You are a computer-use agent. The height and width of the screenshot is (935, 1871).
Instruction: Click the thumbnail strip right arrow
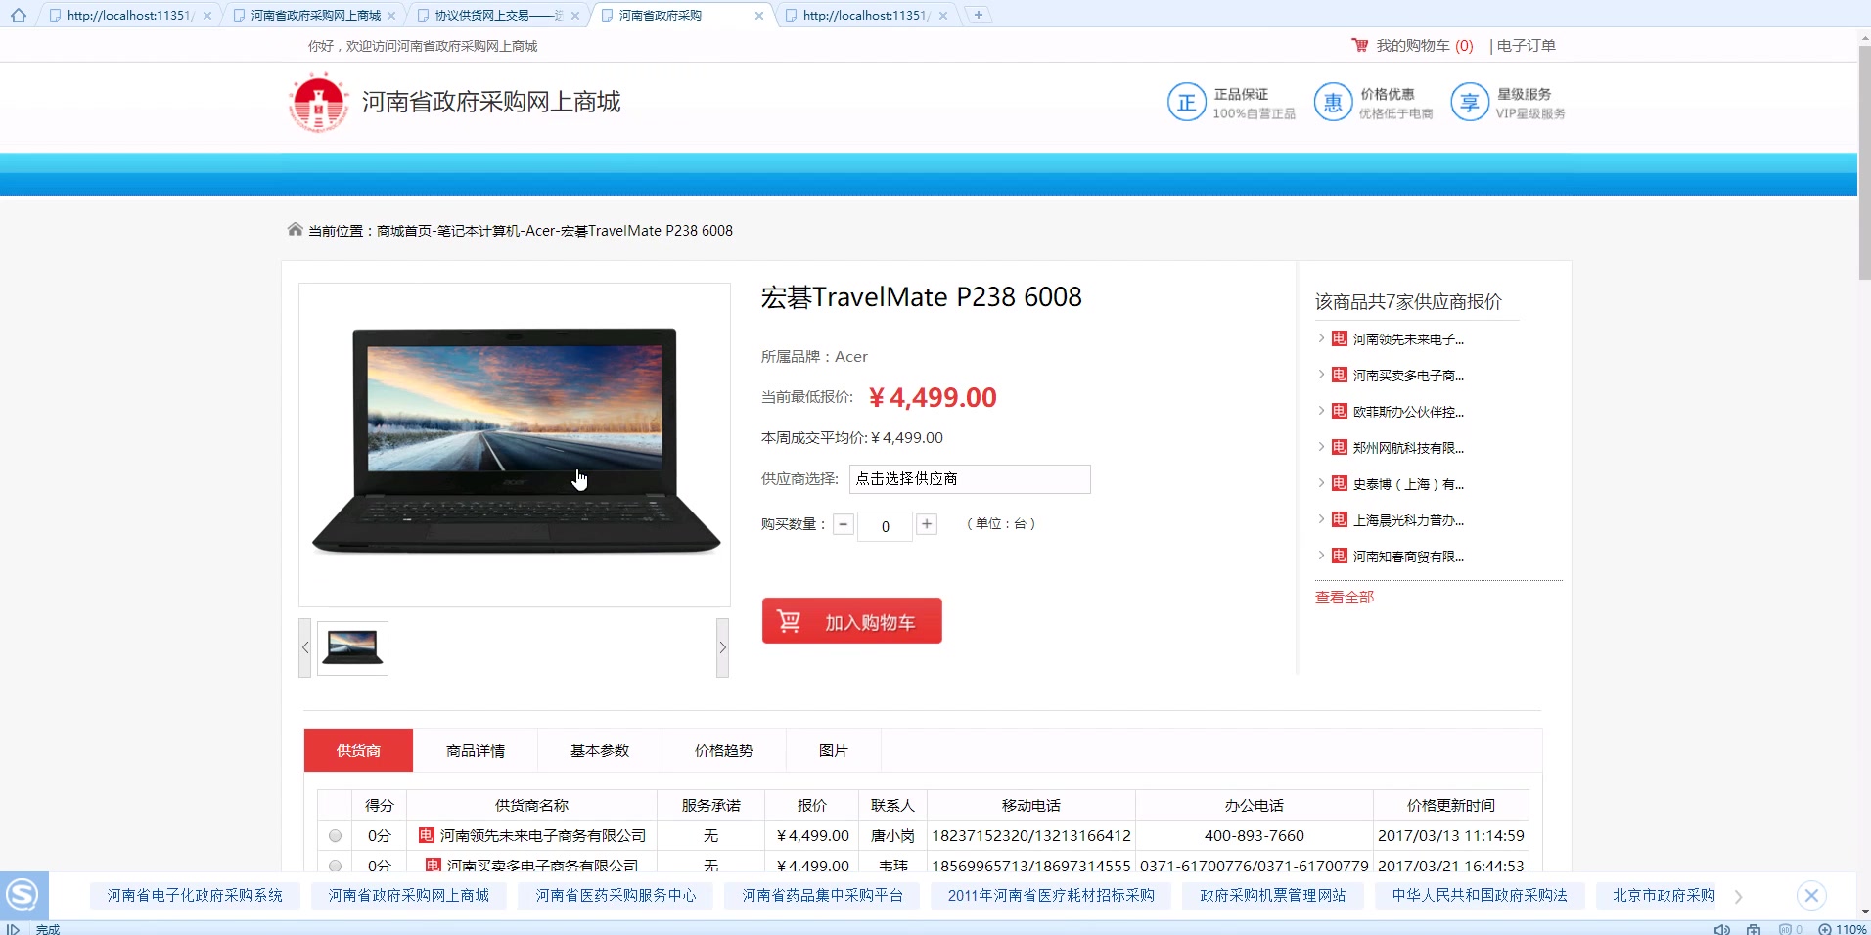coord(722,647)
